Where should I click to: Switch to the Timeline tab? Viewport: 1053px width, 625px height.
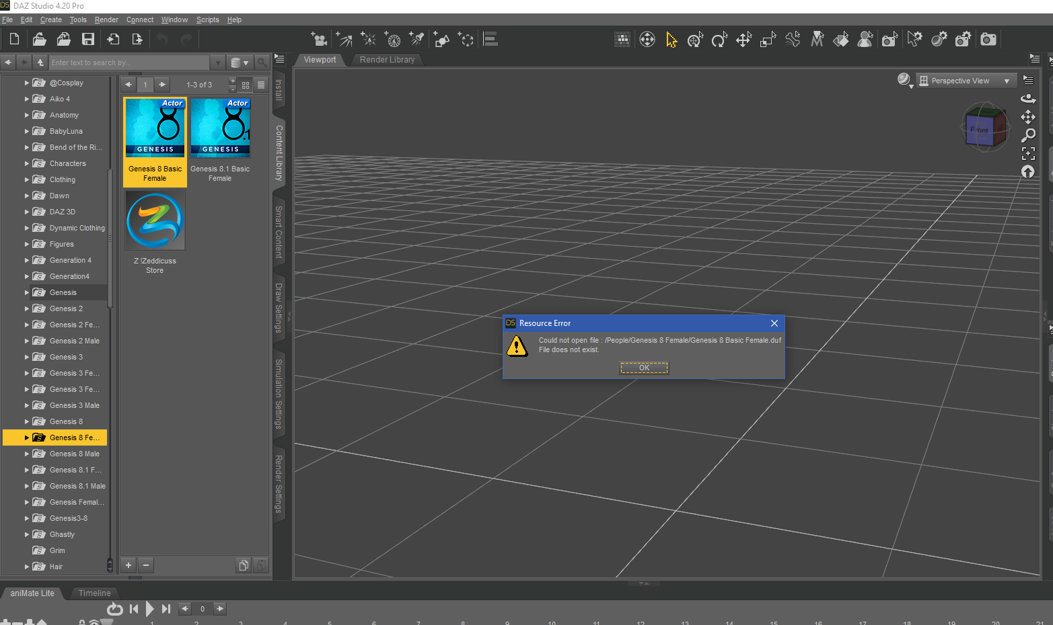pos(94,593)
